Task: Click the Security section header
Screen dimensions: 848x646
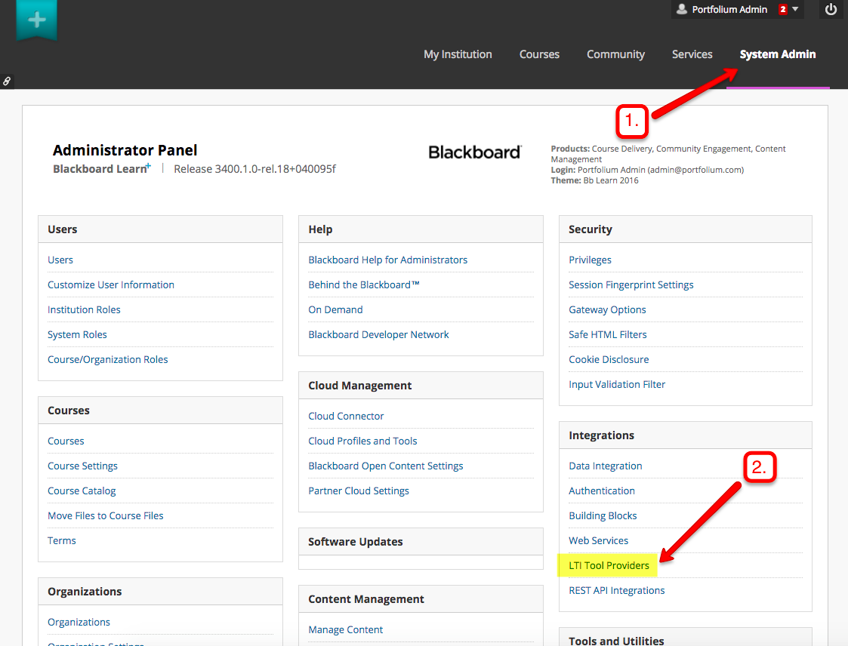Action: coord(686,229)
